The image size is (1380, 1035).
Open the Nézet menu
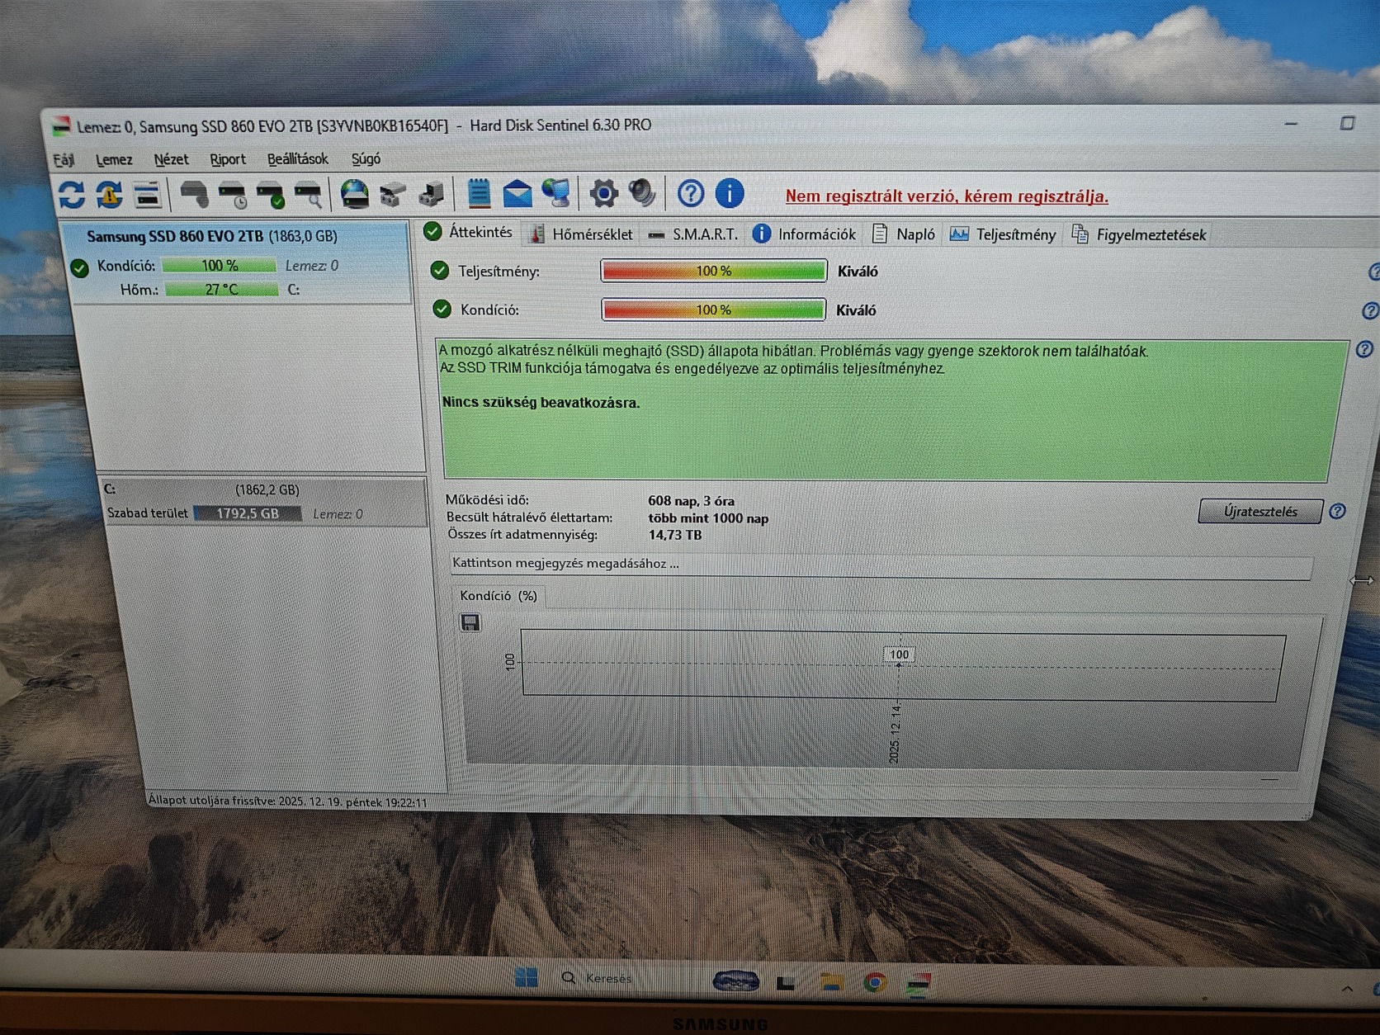click(171, 159)
